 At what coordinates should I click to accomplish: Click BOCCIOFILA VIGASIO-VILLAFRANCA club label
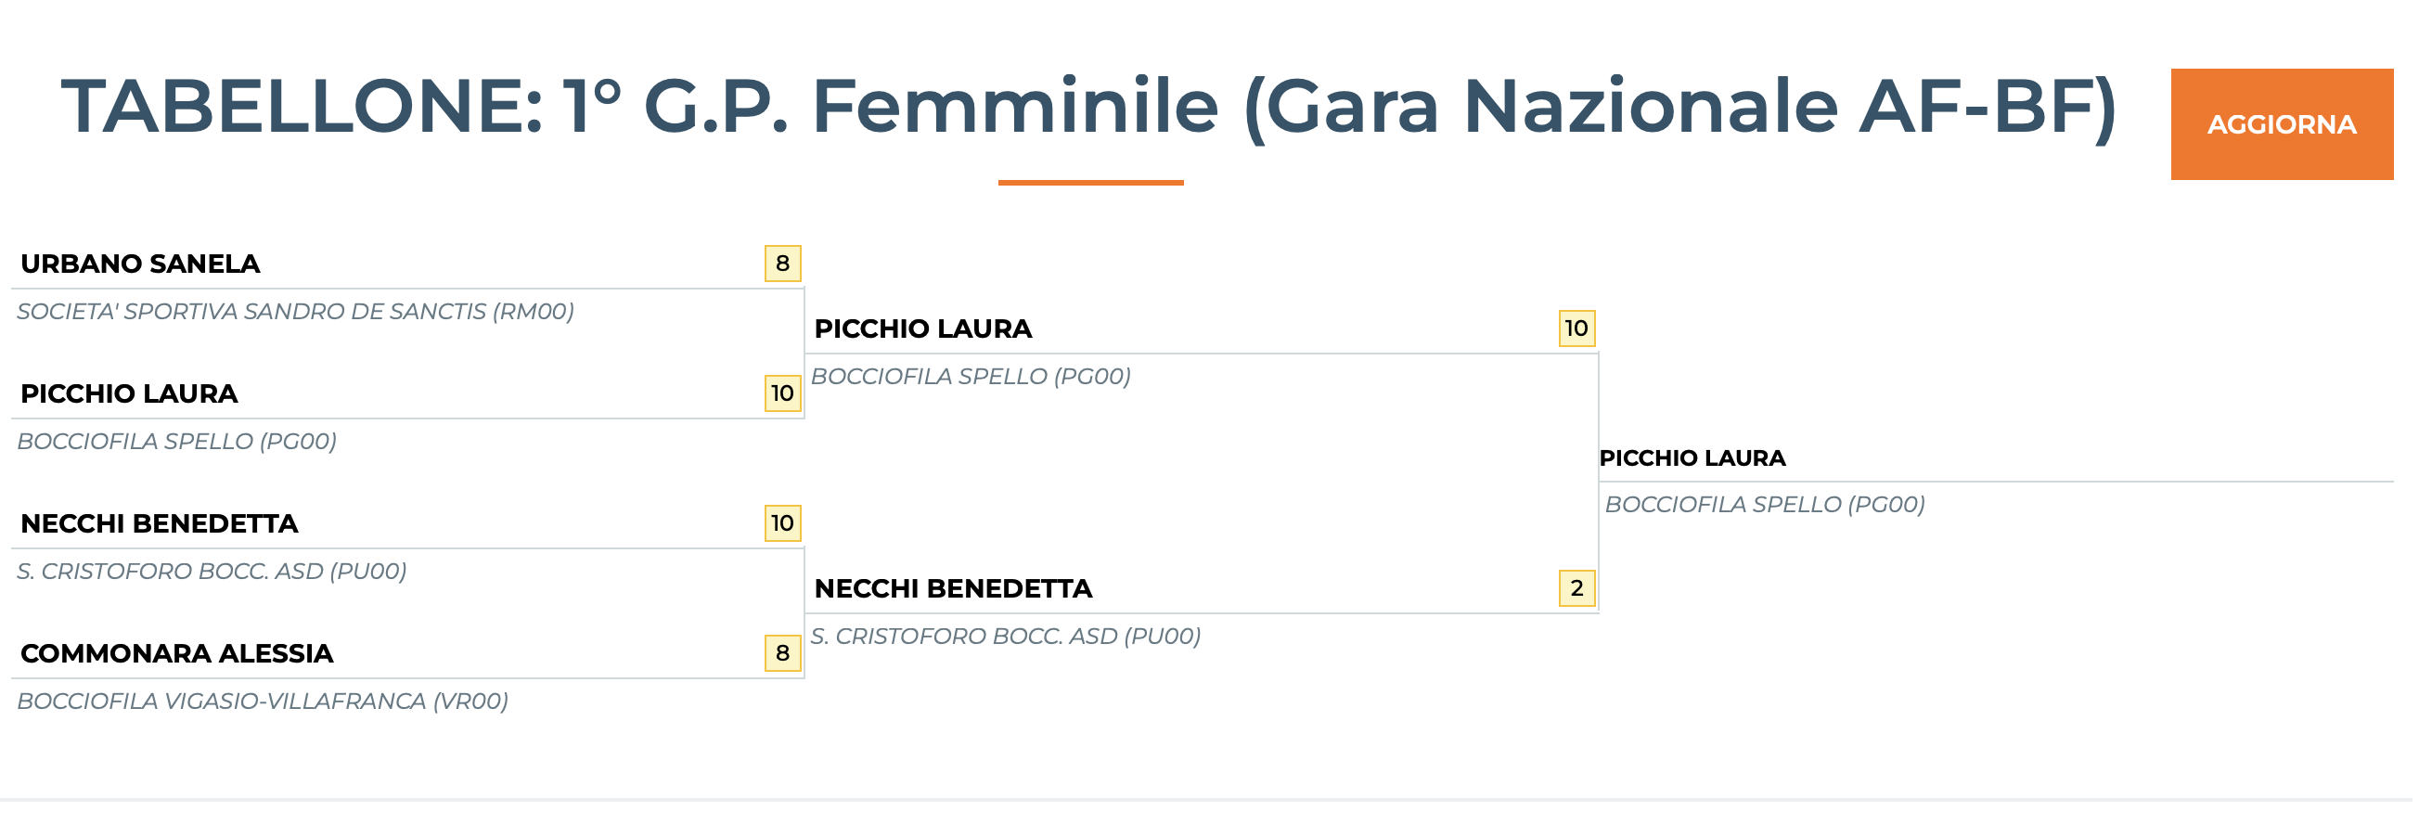pyautogui.click(x=264, y=698)
